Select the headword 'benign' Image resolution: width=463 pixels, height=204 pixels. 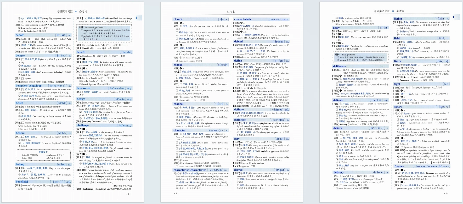(81, 99)
